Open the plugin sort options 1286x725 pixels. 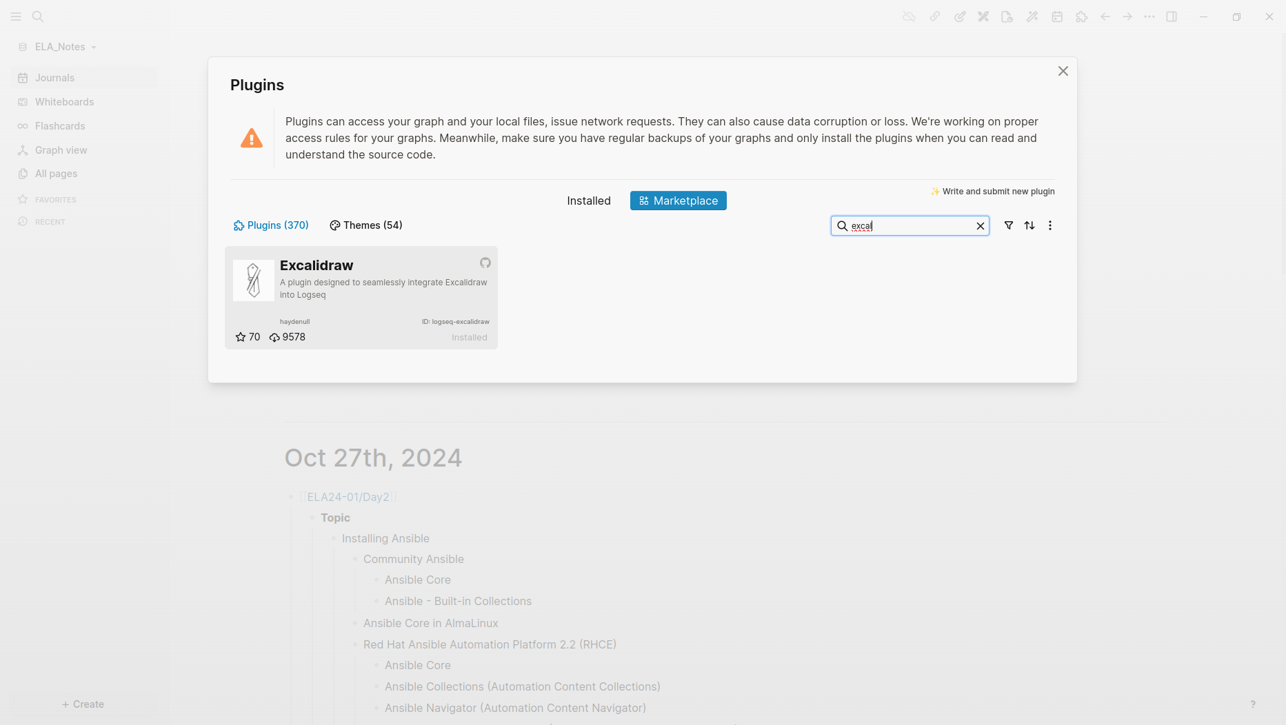pyautogui.click(x=1029, y=225)
